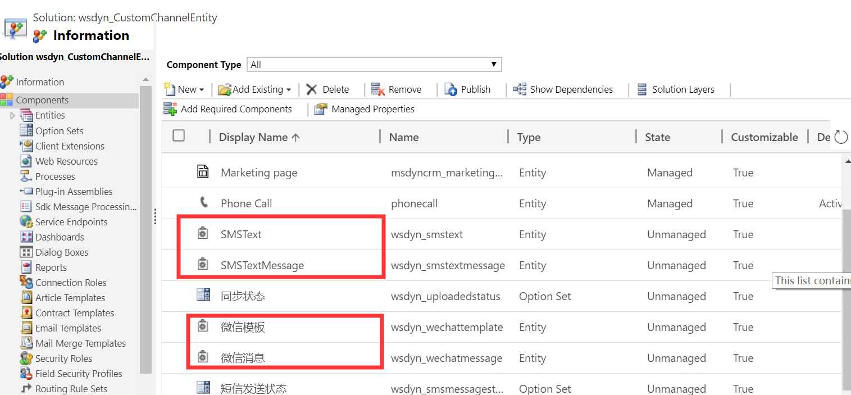851x395 pixels.
Task: Click the Contract Templates icon
Action: (26, 312)
